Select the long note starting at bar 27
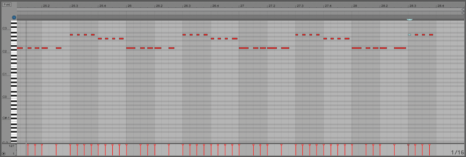Image resolution: width=466 pixels, height=157 pixels. [x=243, y=48]
